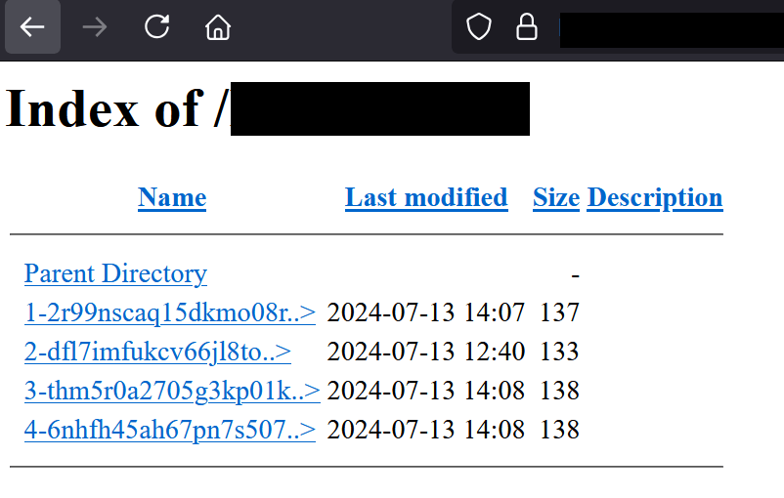The width and height of the screenshot is (784, 498).
Task: Go to the browser home page
Action: (218, 27)
